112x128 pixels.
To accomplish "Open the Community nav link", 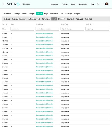I will [x=83, y=4].
